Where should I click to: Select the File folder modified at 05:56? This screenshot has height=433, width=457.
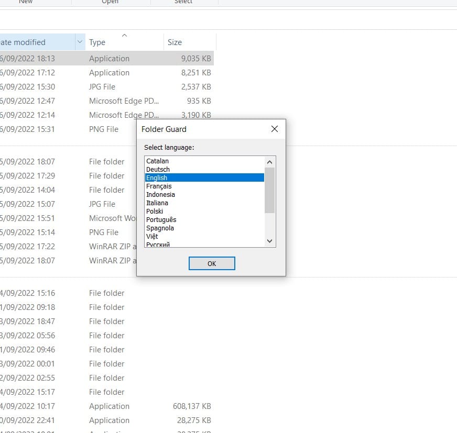coord(107,336)
